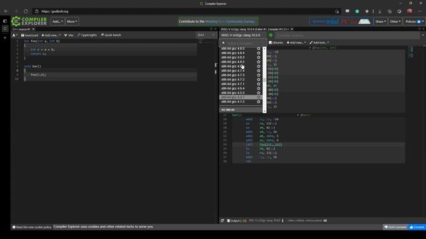Favorite x86-64 gcc 4.8.3 with its star

tap(259, 58)
